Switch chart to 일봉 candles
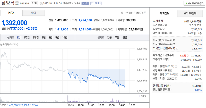This screenshot has width=206, height=108. pyautogui.click(x=109, y=37)
